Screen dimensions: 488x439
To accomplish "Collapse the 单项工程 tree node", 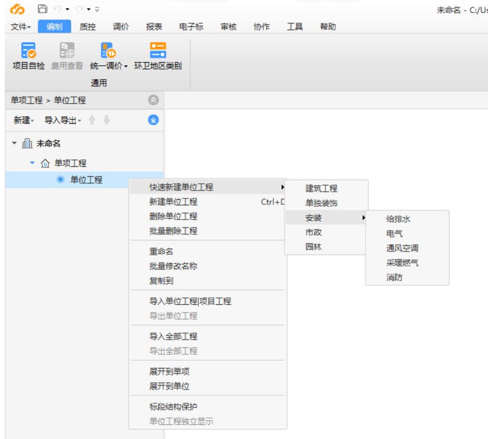I will tap(32, 163).
